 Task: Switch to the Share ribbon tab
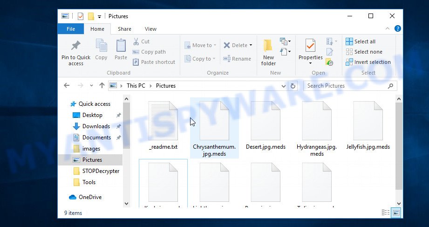[124, 29]
